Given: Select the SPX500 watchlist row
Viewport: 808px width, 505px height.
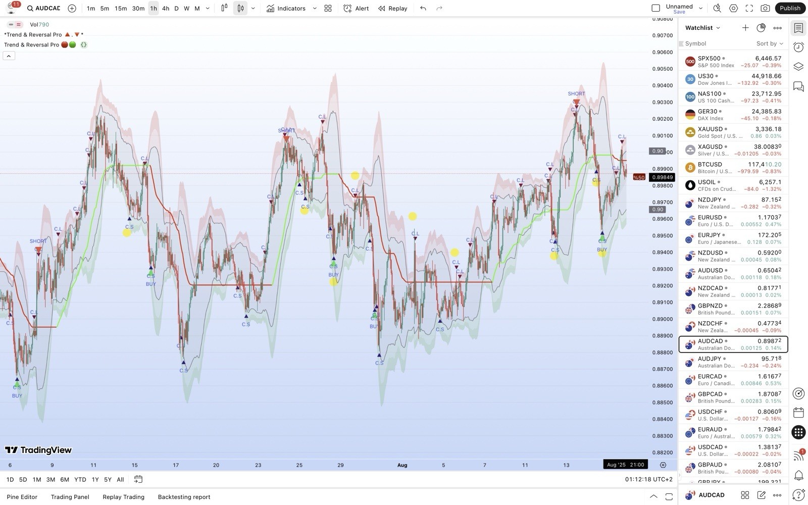Looking at the screenshot, I should click(x=733, y=62).
